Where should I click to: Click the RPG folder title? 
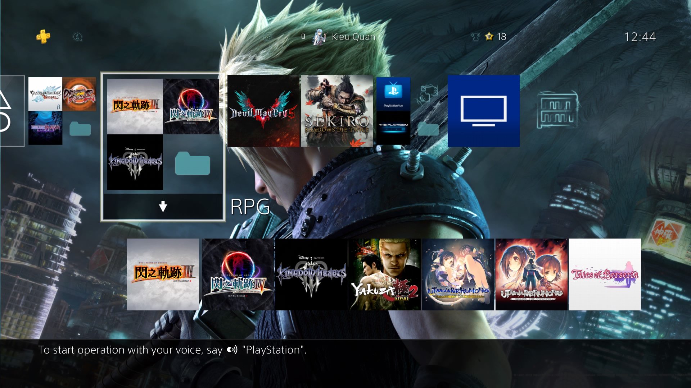250,207
